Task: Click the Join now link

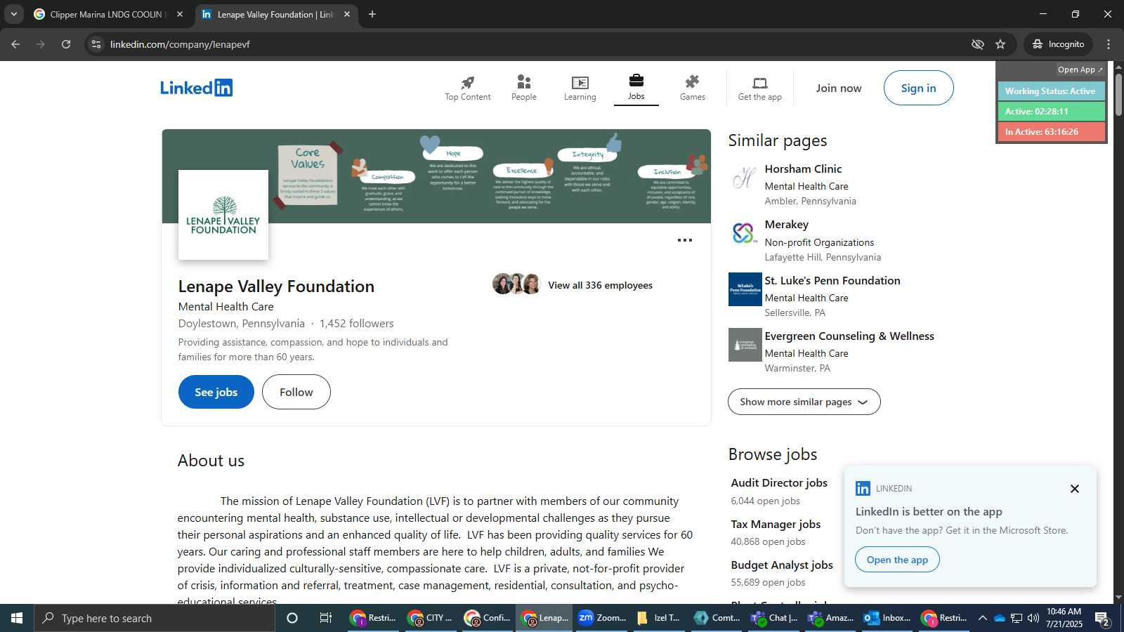Action: tap(839, 88)
